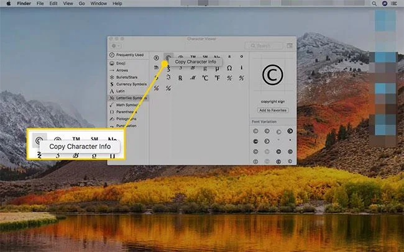
Task: Click Add to Favorites button
Action: pos(273,110)
